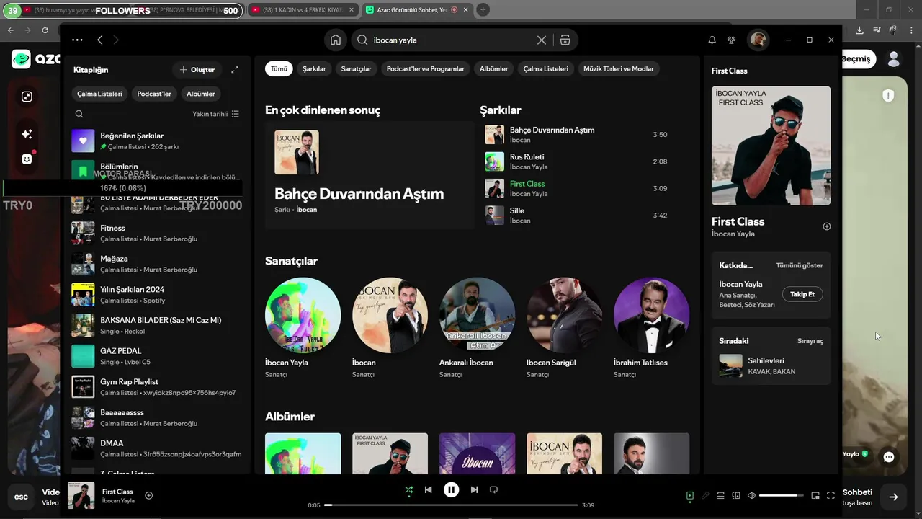This screenshot has height=519, width=922.
Task: Filter library by "Çalma Listeleri" chip
Action: tap(99, 94)
